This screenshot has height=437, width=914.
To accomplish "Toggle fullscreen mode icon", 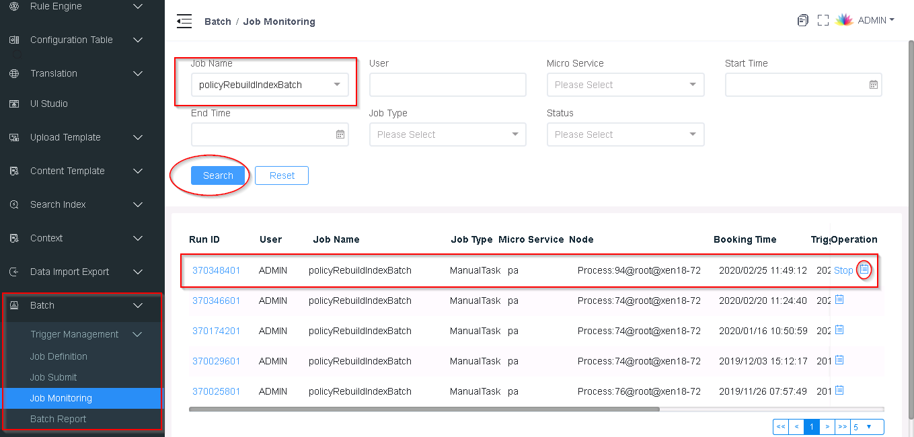I will coord(823,21).
